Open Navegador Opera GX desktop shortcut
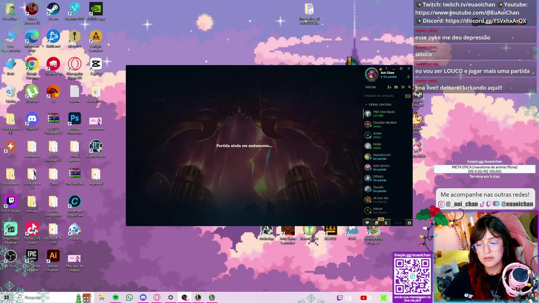The height and width of the screenshot is (303, 539). [75, 68]
